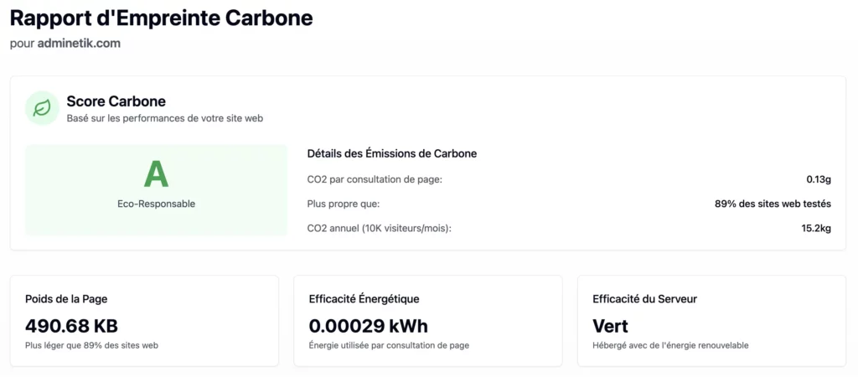The width and height of the screenshot is (858, 377).
Task: Click 'CO2 par consultation de page:' label
Action: point(375,179)
